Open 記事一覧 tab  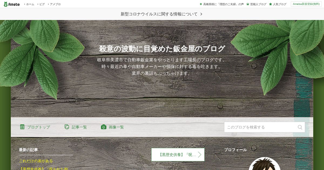pyautogui.click(x=79, y=127)
